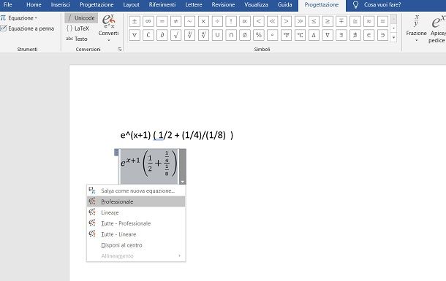Insert the percent symbol
This screenshot has height=281, width=446.
point(259,35)
